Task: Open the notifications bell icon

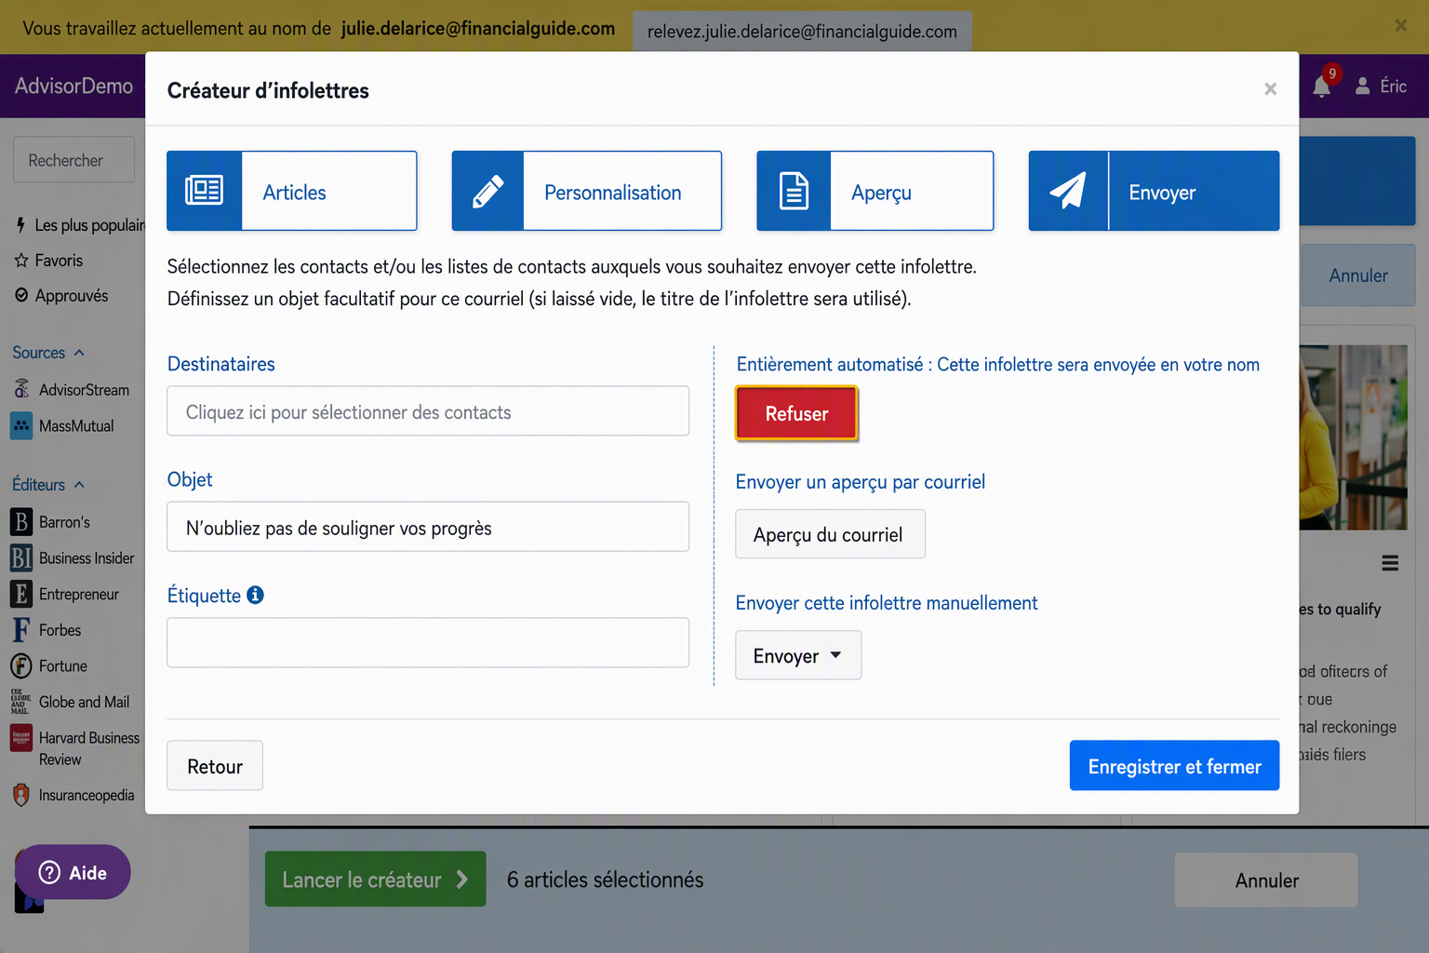Action: point(1321,87)
